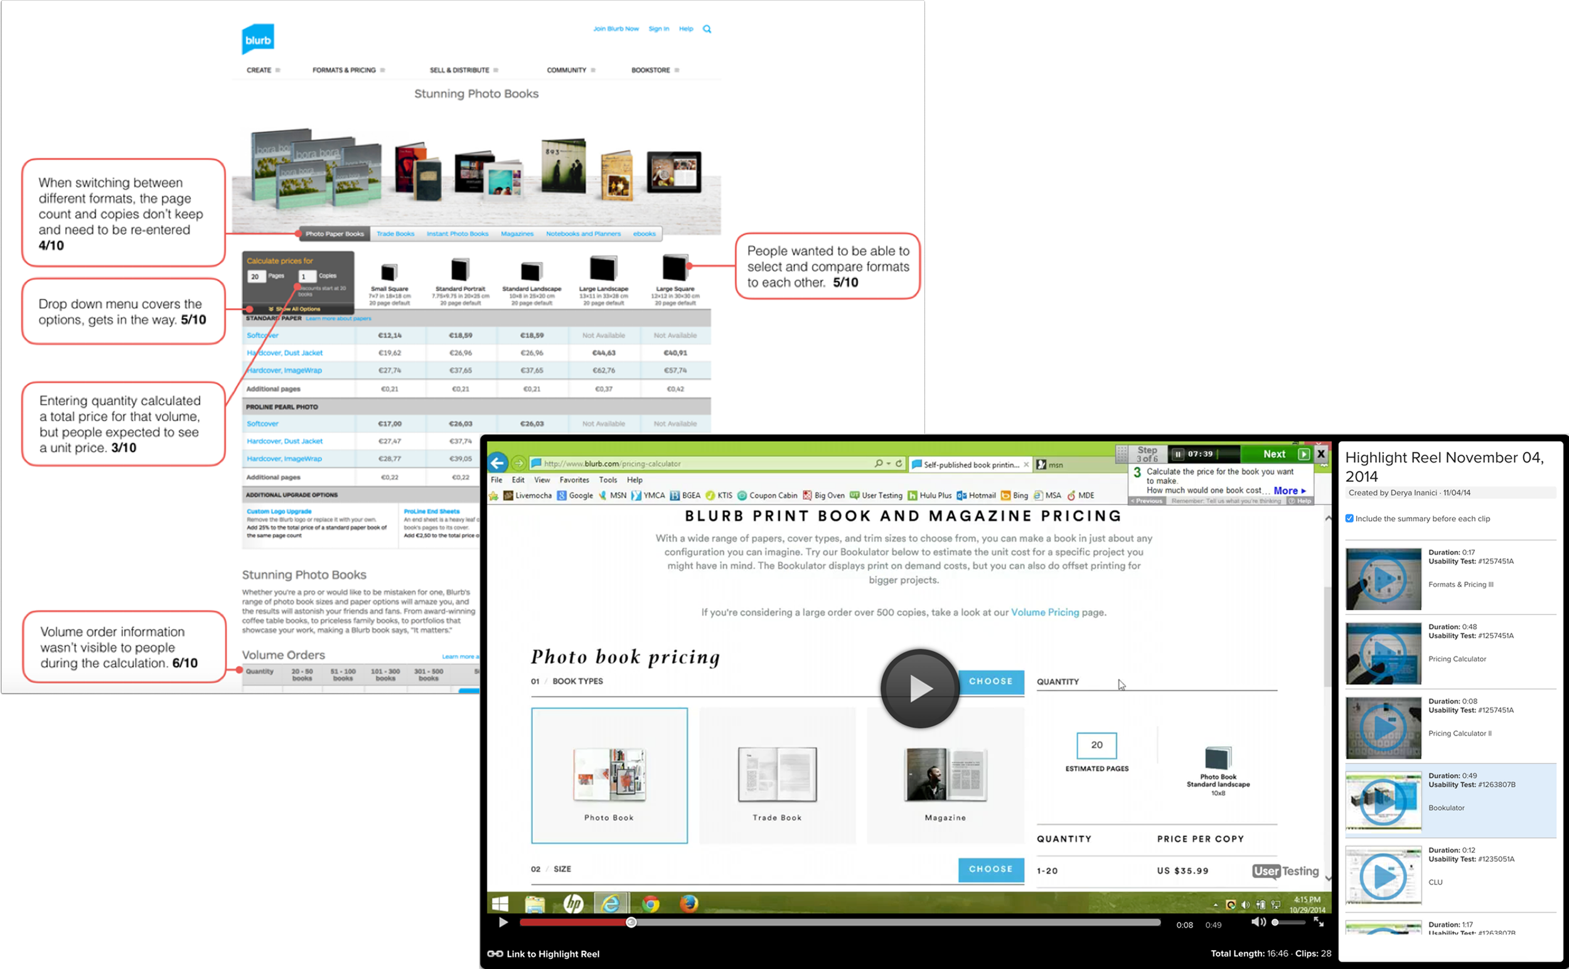Click the Chrome icon in the taskbar
Viewport: 1569px width, 969px height.
pyautogui.click(x=651, y=904)
